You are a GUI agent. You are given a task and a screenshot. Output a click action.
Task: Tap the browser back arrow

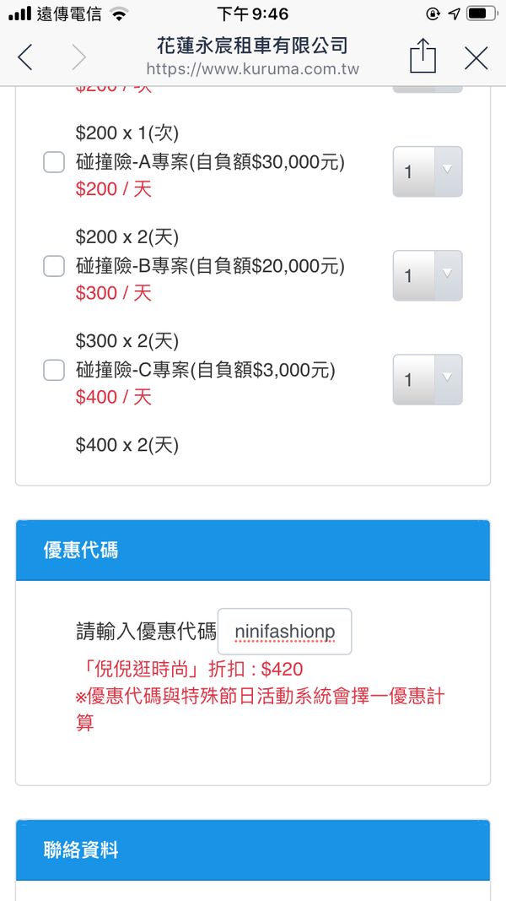click(x=25, y=57)
